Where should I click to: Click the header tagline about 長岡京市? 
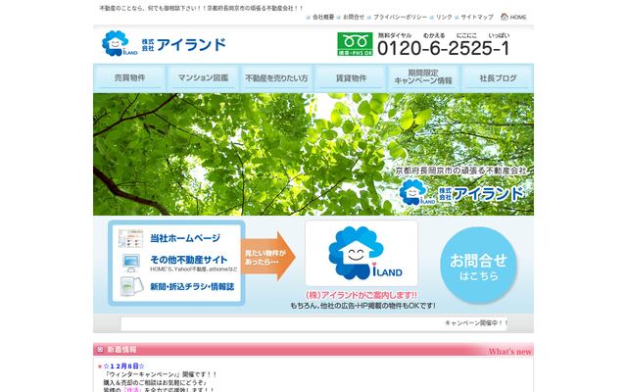[201, 8]
